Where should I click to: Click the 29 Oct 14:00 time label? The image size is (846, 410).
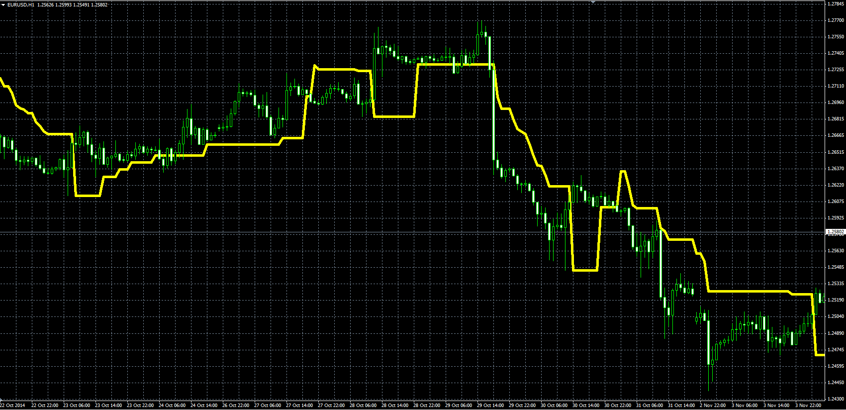(x=490, y=406)
